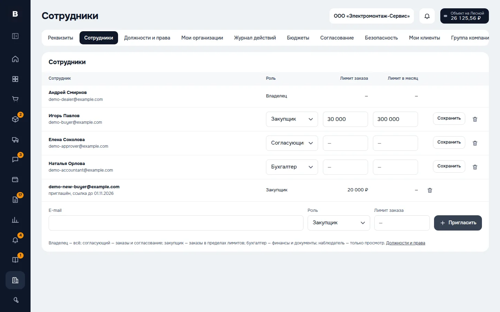Remove invitation for demo-new-buyer@example.com

pyautogui.click(x=430, y=190)
